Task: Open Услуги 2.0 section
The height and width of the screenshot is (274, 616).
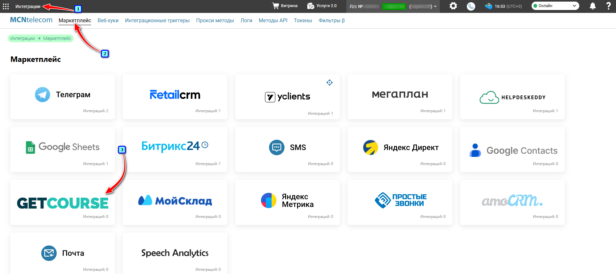Action: coord(322,6)
